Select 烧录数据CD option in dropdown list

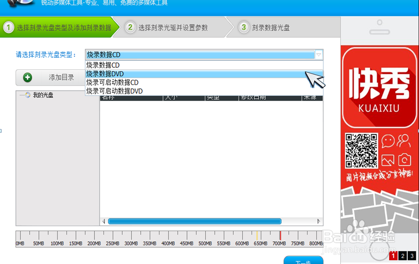[204, 65]
